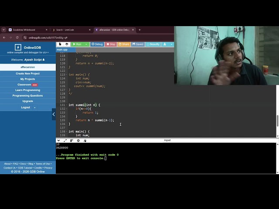Open the aRecursion project entry
Viewport: 279px width, 209px height.
[28, 67]
